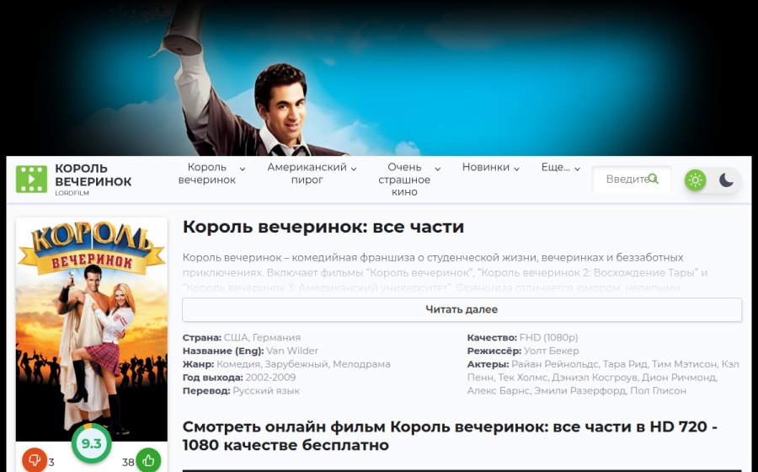Click the translation value Русский язык
This screenshot has width=758, height=472.
(266, 391)
